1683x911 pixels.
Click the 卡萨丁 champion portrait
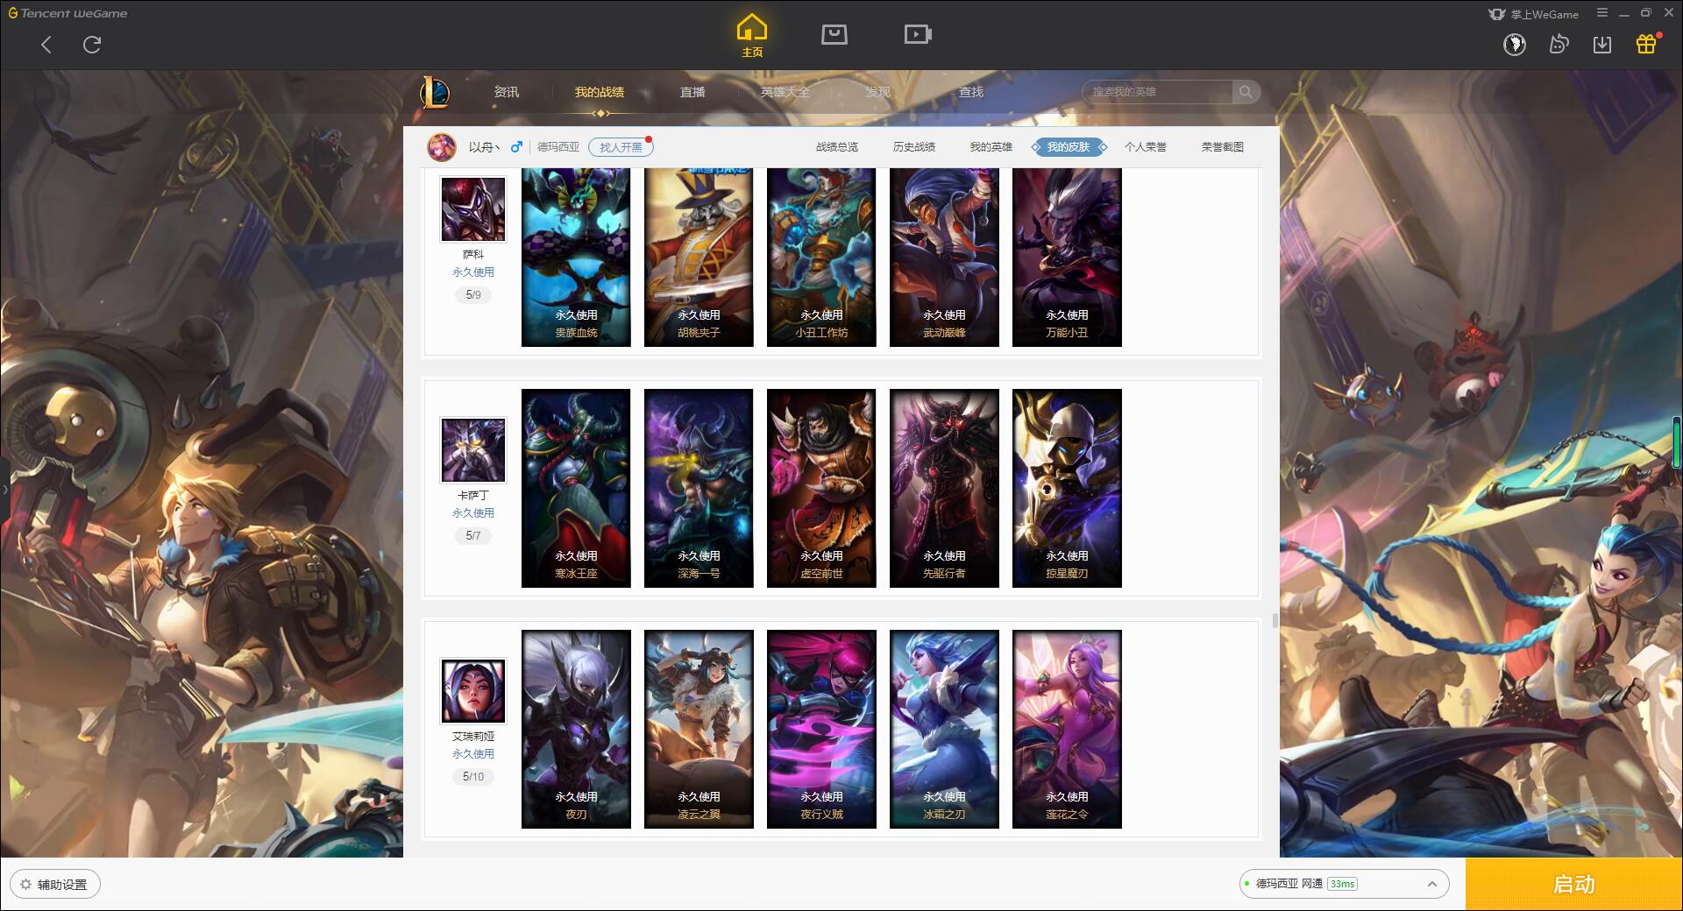click(473, 450)
